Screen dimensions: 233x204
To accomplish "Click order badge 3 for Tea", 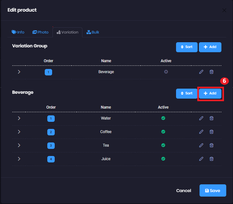I will pos(51,146).
